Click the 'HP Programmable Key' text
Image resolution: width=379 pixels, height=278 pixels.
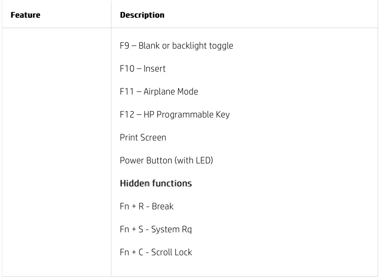point(187,115)
